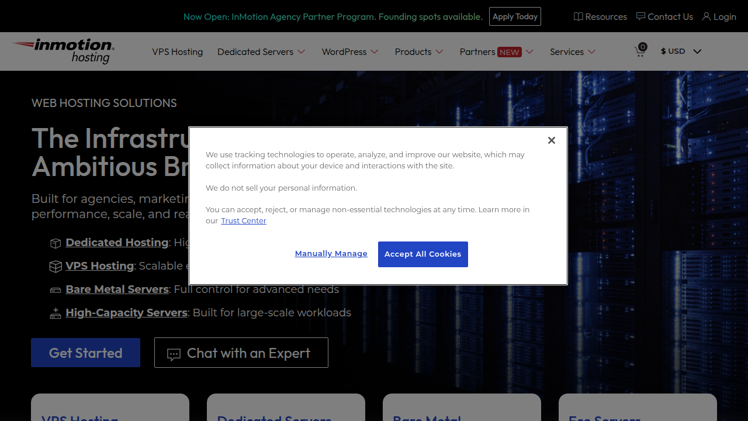Click the InMotion Hosting logo
This screenshot has height=421, width=748.
(63, 51)
